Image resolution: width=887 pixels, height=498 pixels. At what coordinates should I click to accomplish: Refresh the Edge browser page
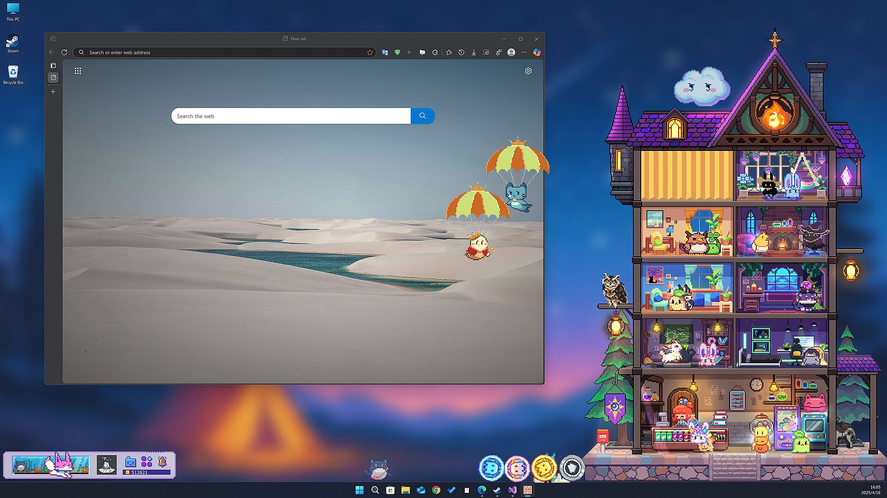[64, 52]
